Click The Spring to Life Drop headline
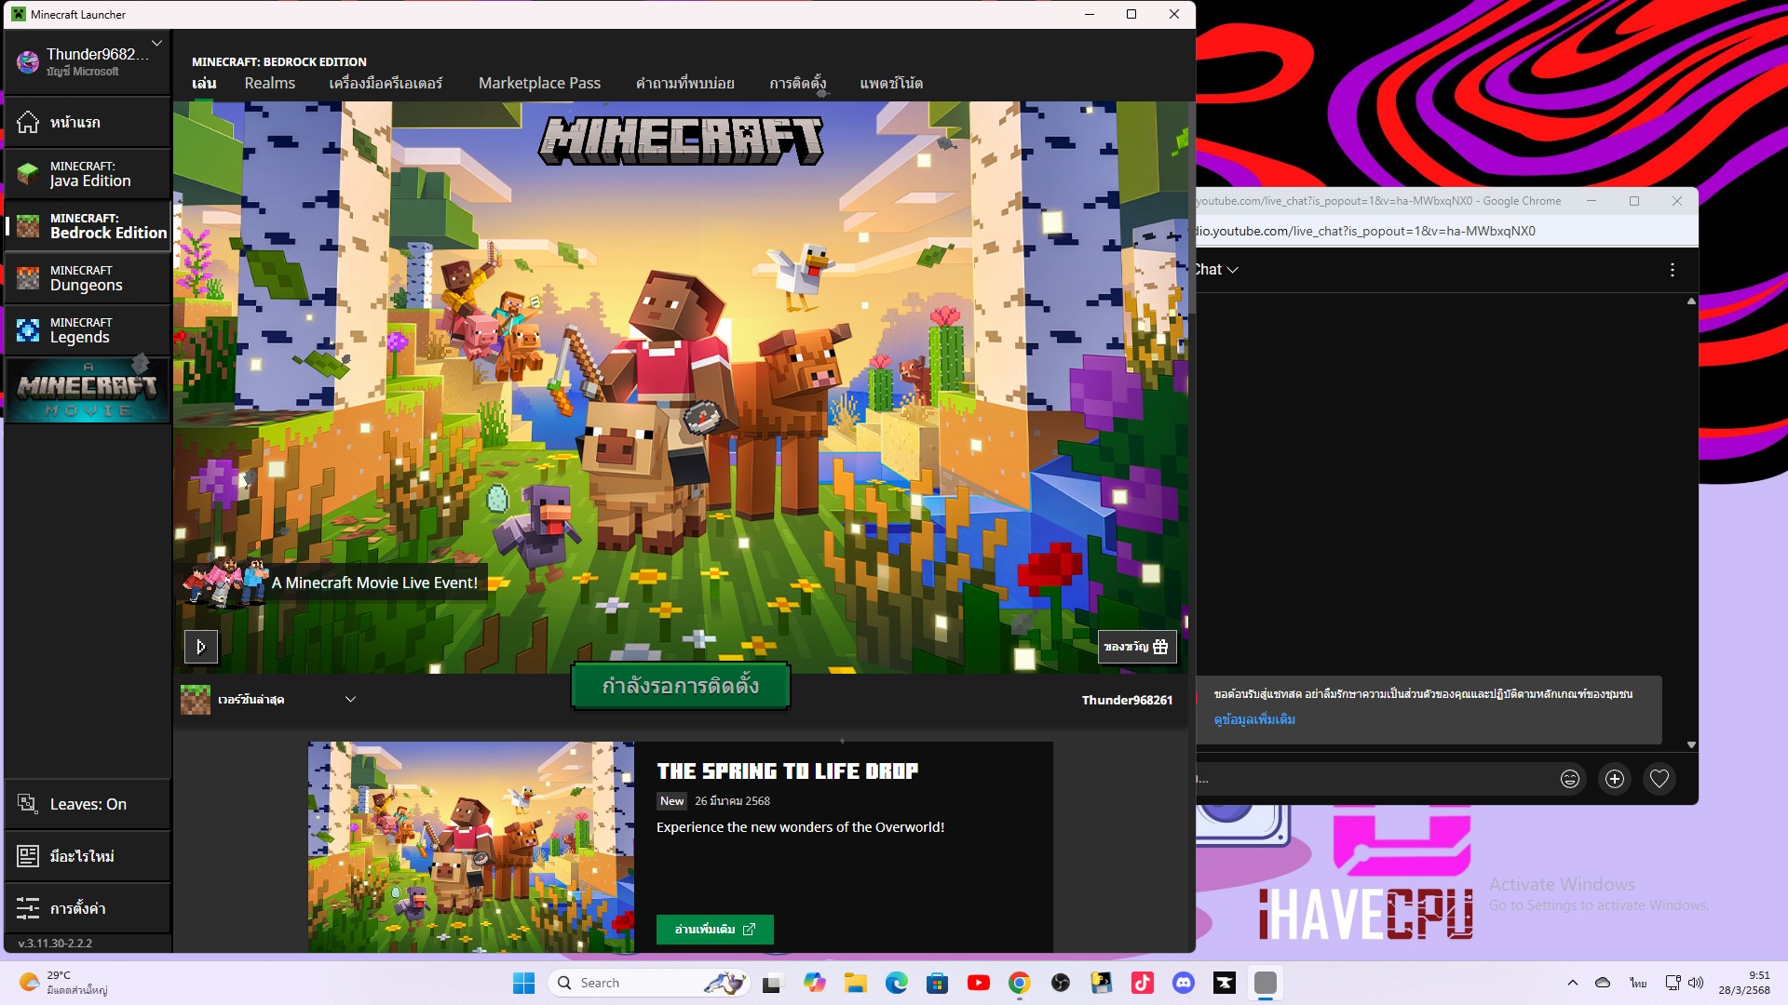This screenshot has width=1788, height=1005. click(787, 770)
